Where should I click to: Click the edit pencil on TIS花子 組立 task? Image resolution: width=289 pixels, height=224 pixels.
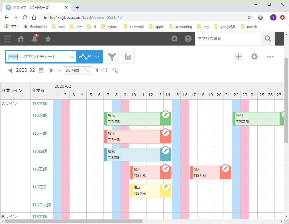166,186
